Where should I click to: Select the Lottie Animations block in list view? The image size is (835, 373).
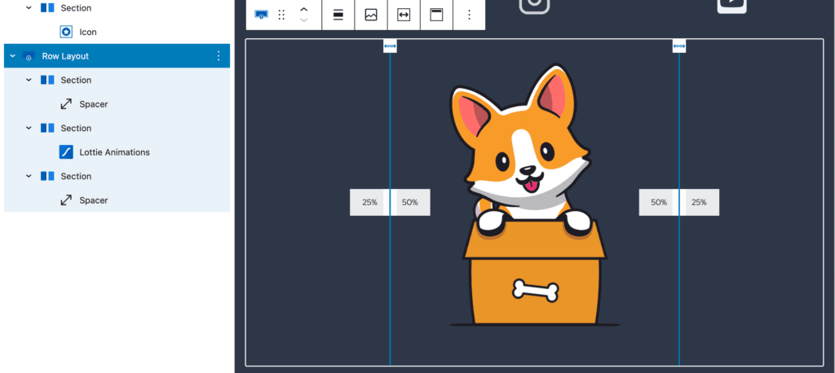[x=114, y=152]
